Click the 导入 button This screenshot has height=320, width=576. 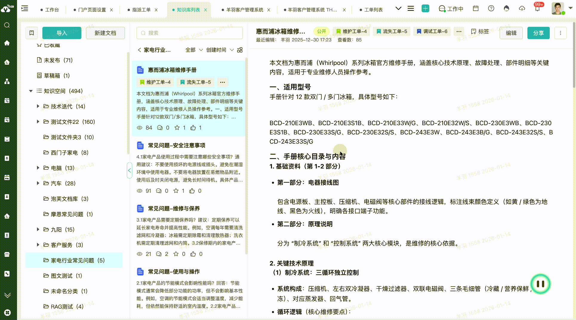(62, 33)
